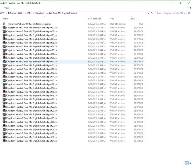The width and height of the screenshot is (191, 165).
Task: Click the search magnifier icon
Action: [189, 13]
